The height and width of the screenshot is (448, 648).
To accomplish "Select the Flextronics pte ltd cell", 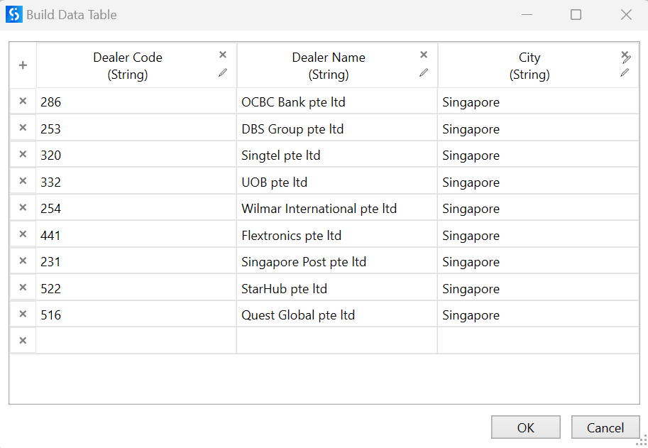I will click(x=337, y=235).
